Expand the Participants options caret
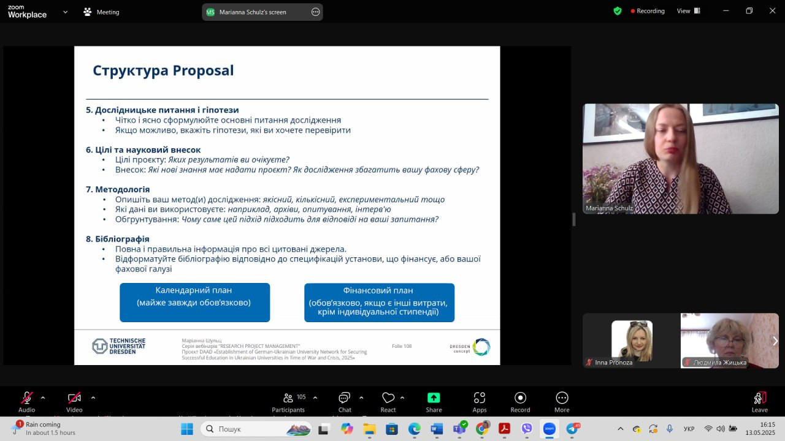The width and height of the screenshot is (785, 441). 315,398
